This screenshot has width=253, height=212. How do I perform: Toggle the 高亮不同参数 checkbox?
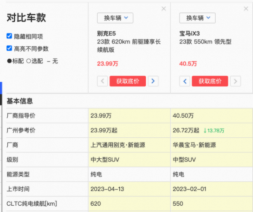pos(9,49)
